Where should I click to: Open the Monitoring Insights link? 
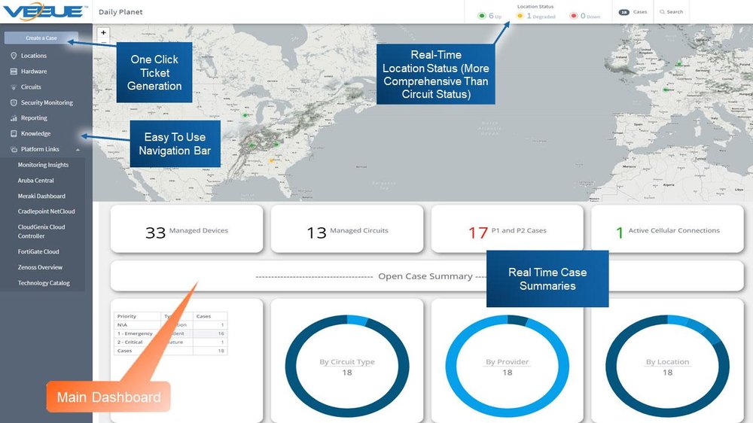click(43, 165)
